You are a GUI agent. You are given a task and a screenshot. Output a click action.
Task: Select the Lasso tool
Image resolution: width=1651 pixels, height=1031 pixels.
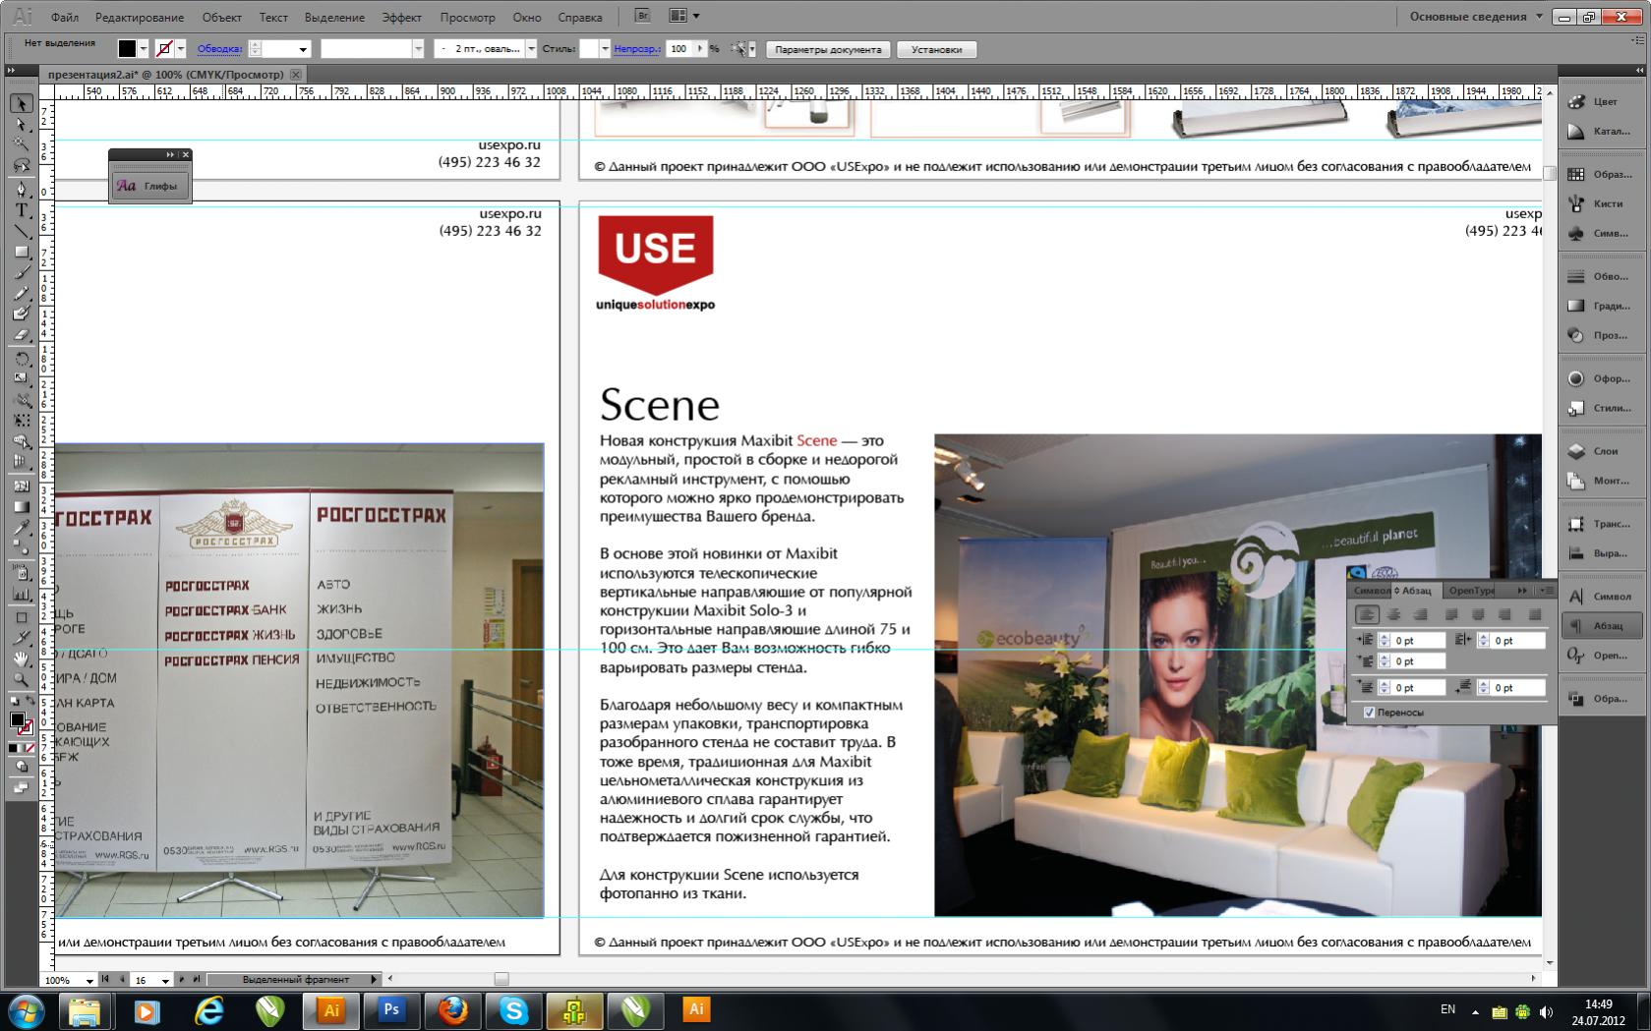point(21,167)
